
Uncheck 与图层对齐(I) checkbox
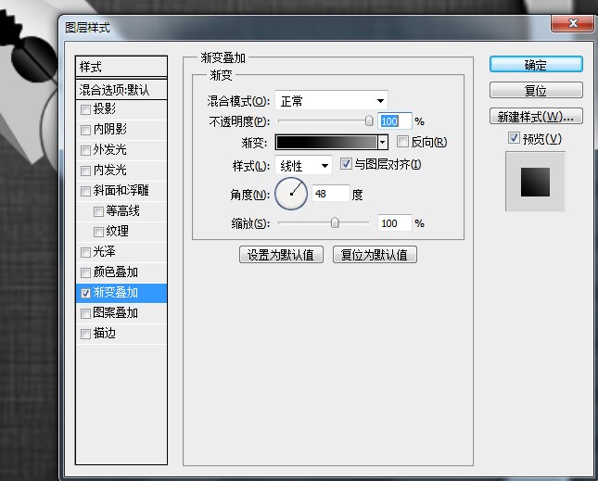tap(346, 164)
